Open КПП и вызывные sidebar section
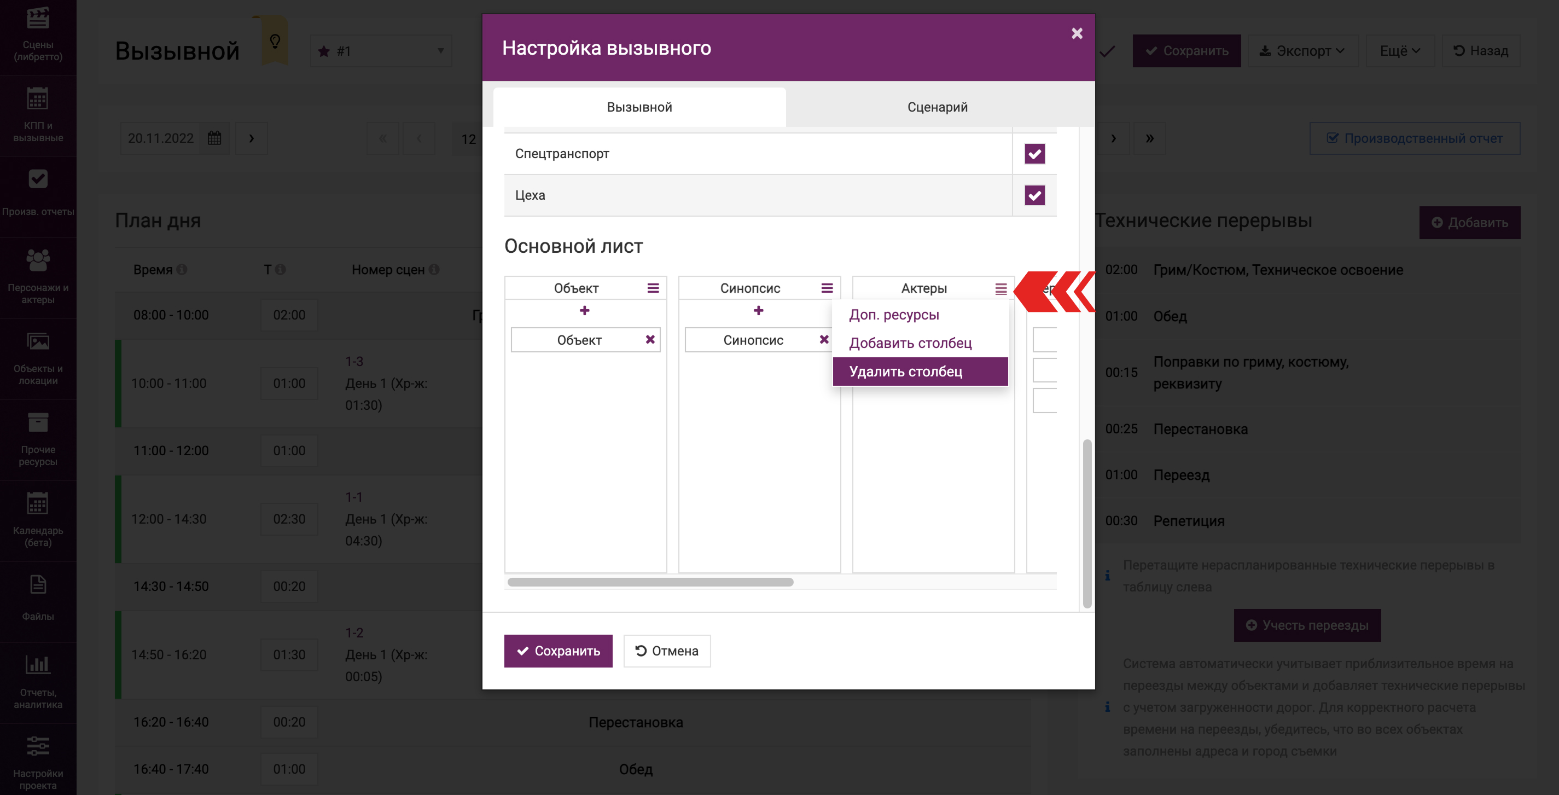The width and height of the screenshot is (1559, 795). pyautogui.click(x=38, y=115)
